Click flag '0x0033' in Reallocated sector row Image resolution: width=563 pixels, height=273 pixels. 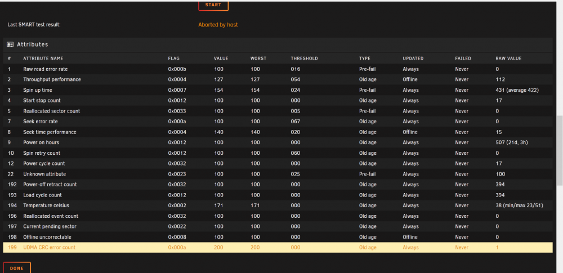(177, 111)
